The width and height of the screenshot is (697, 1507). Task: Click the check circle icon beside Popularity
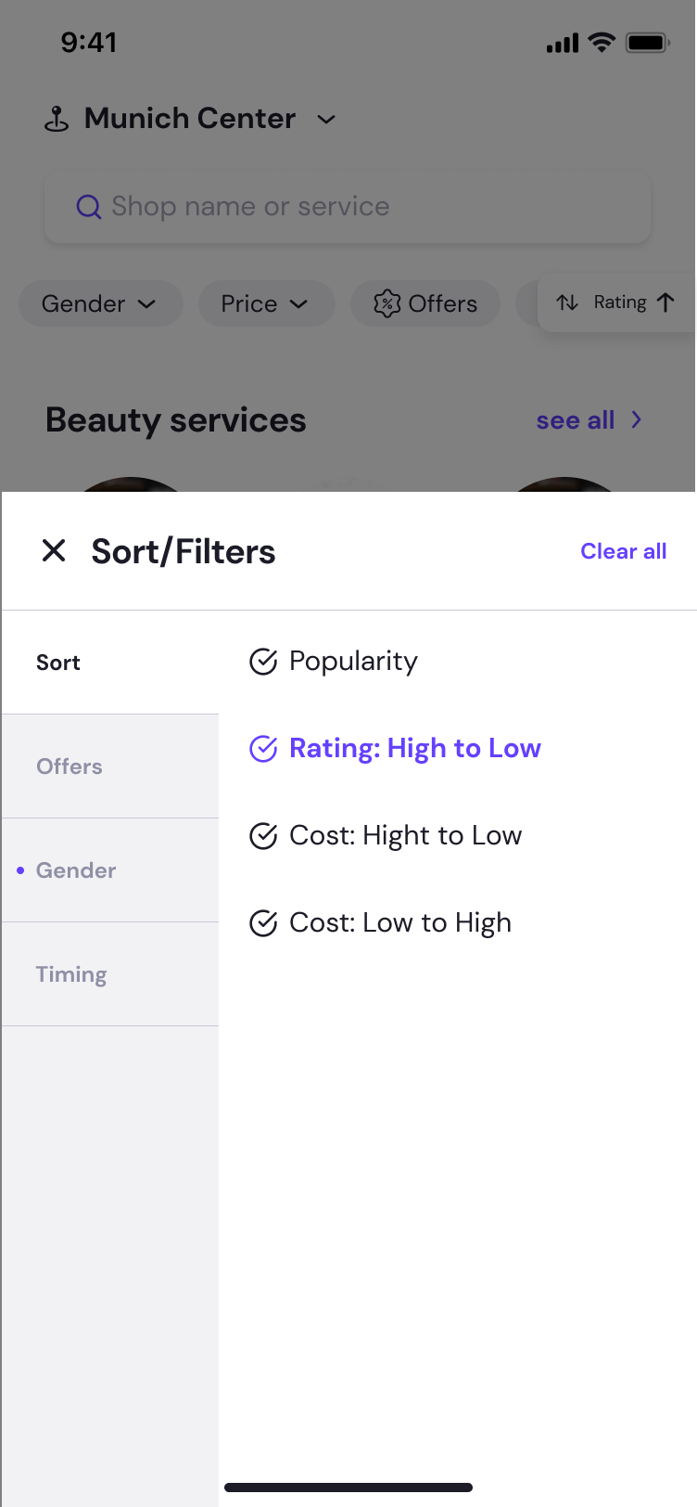(263, 662)
